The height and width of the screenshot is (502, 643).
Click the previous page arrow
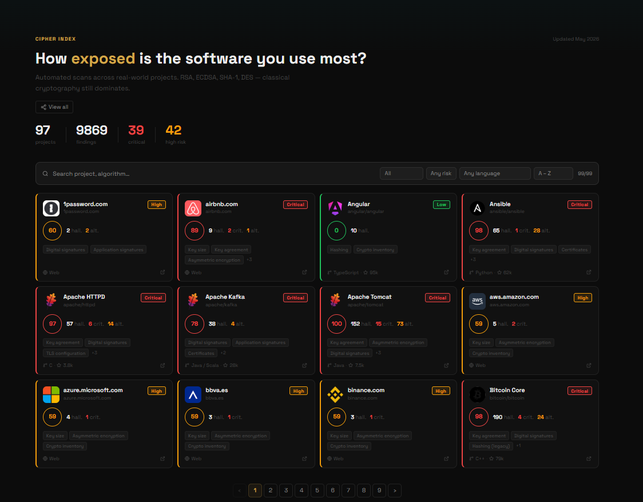(240, 490)
